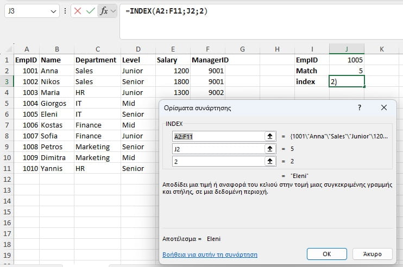Viewport: 403px width, 267px height.
Task: Open the Name Box dropdown arrow
Action: 53,11
